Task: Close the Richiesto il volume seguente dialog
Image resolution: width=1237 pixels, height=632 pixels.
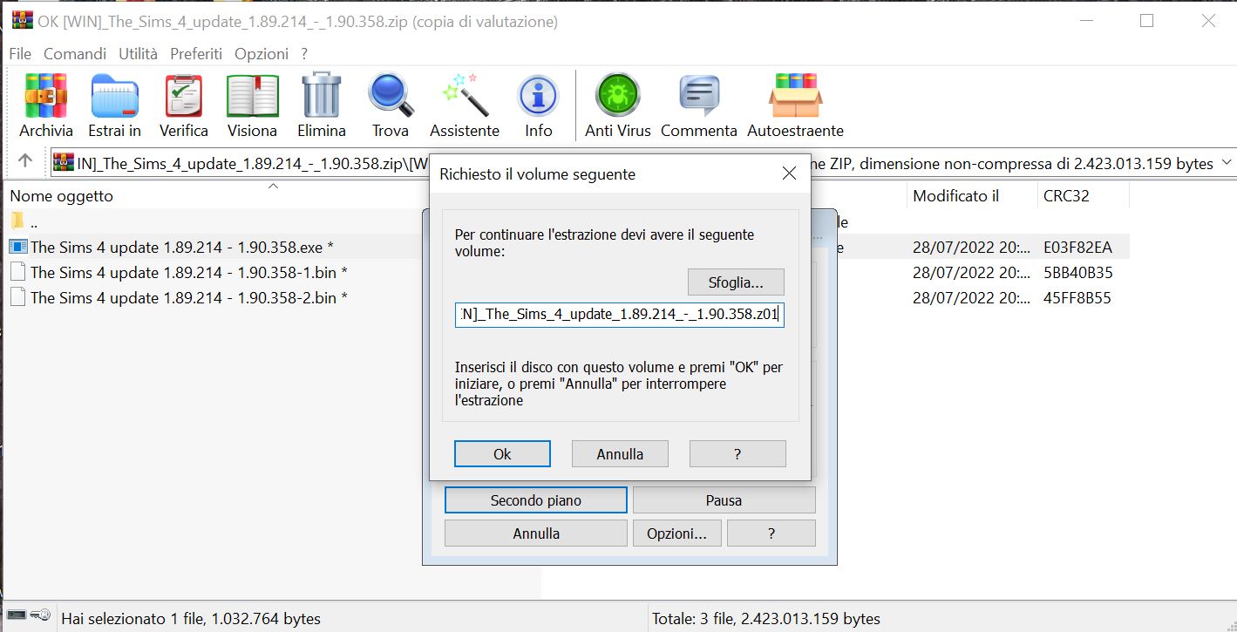Action: point(789,173)
